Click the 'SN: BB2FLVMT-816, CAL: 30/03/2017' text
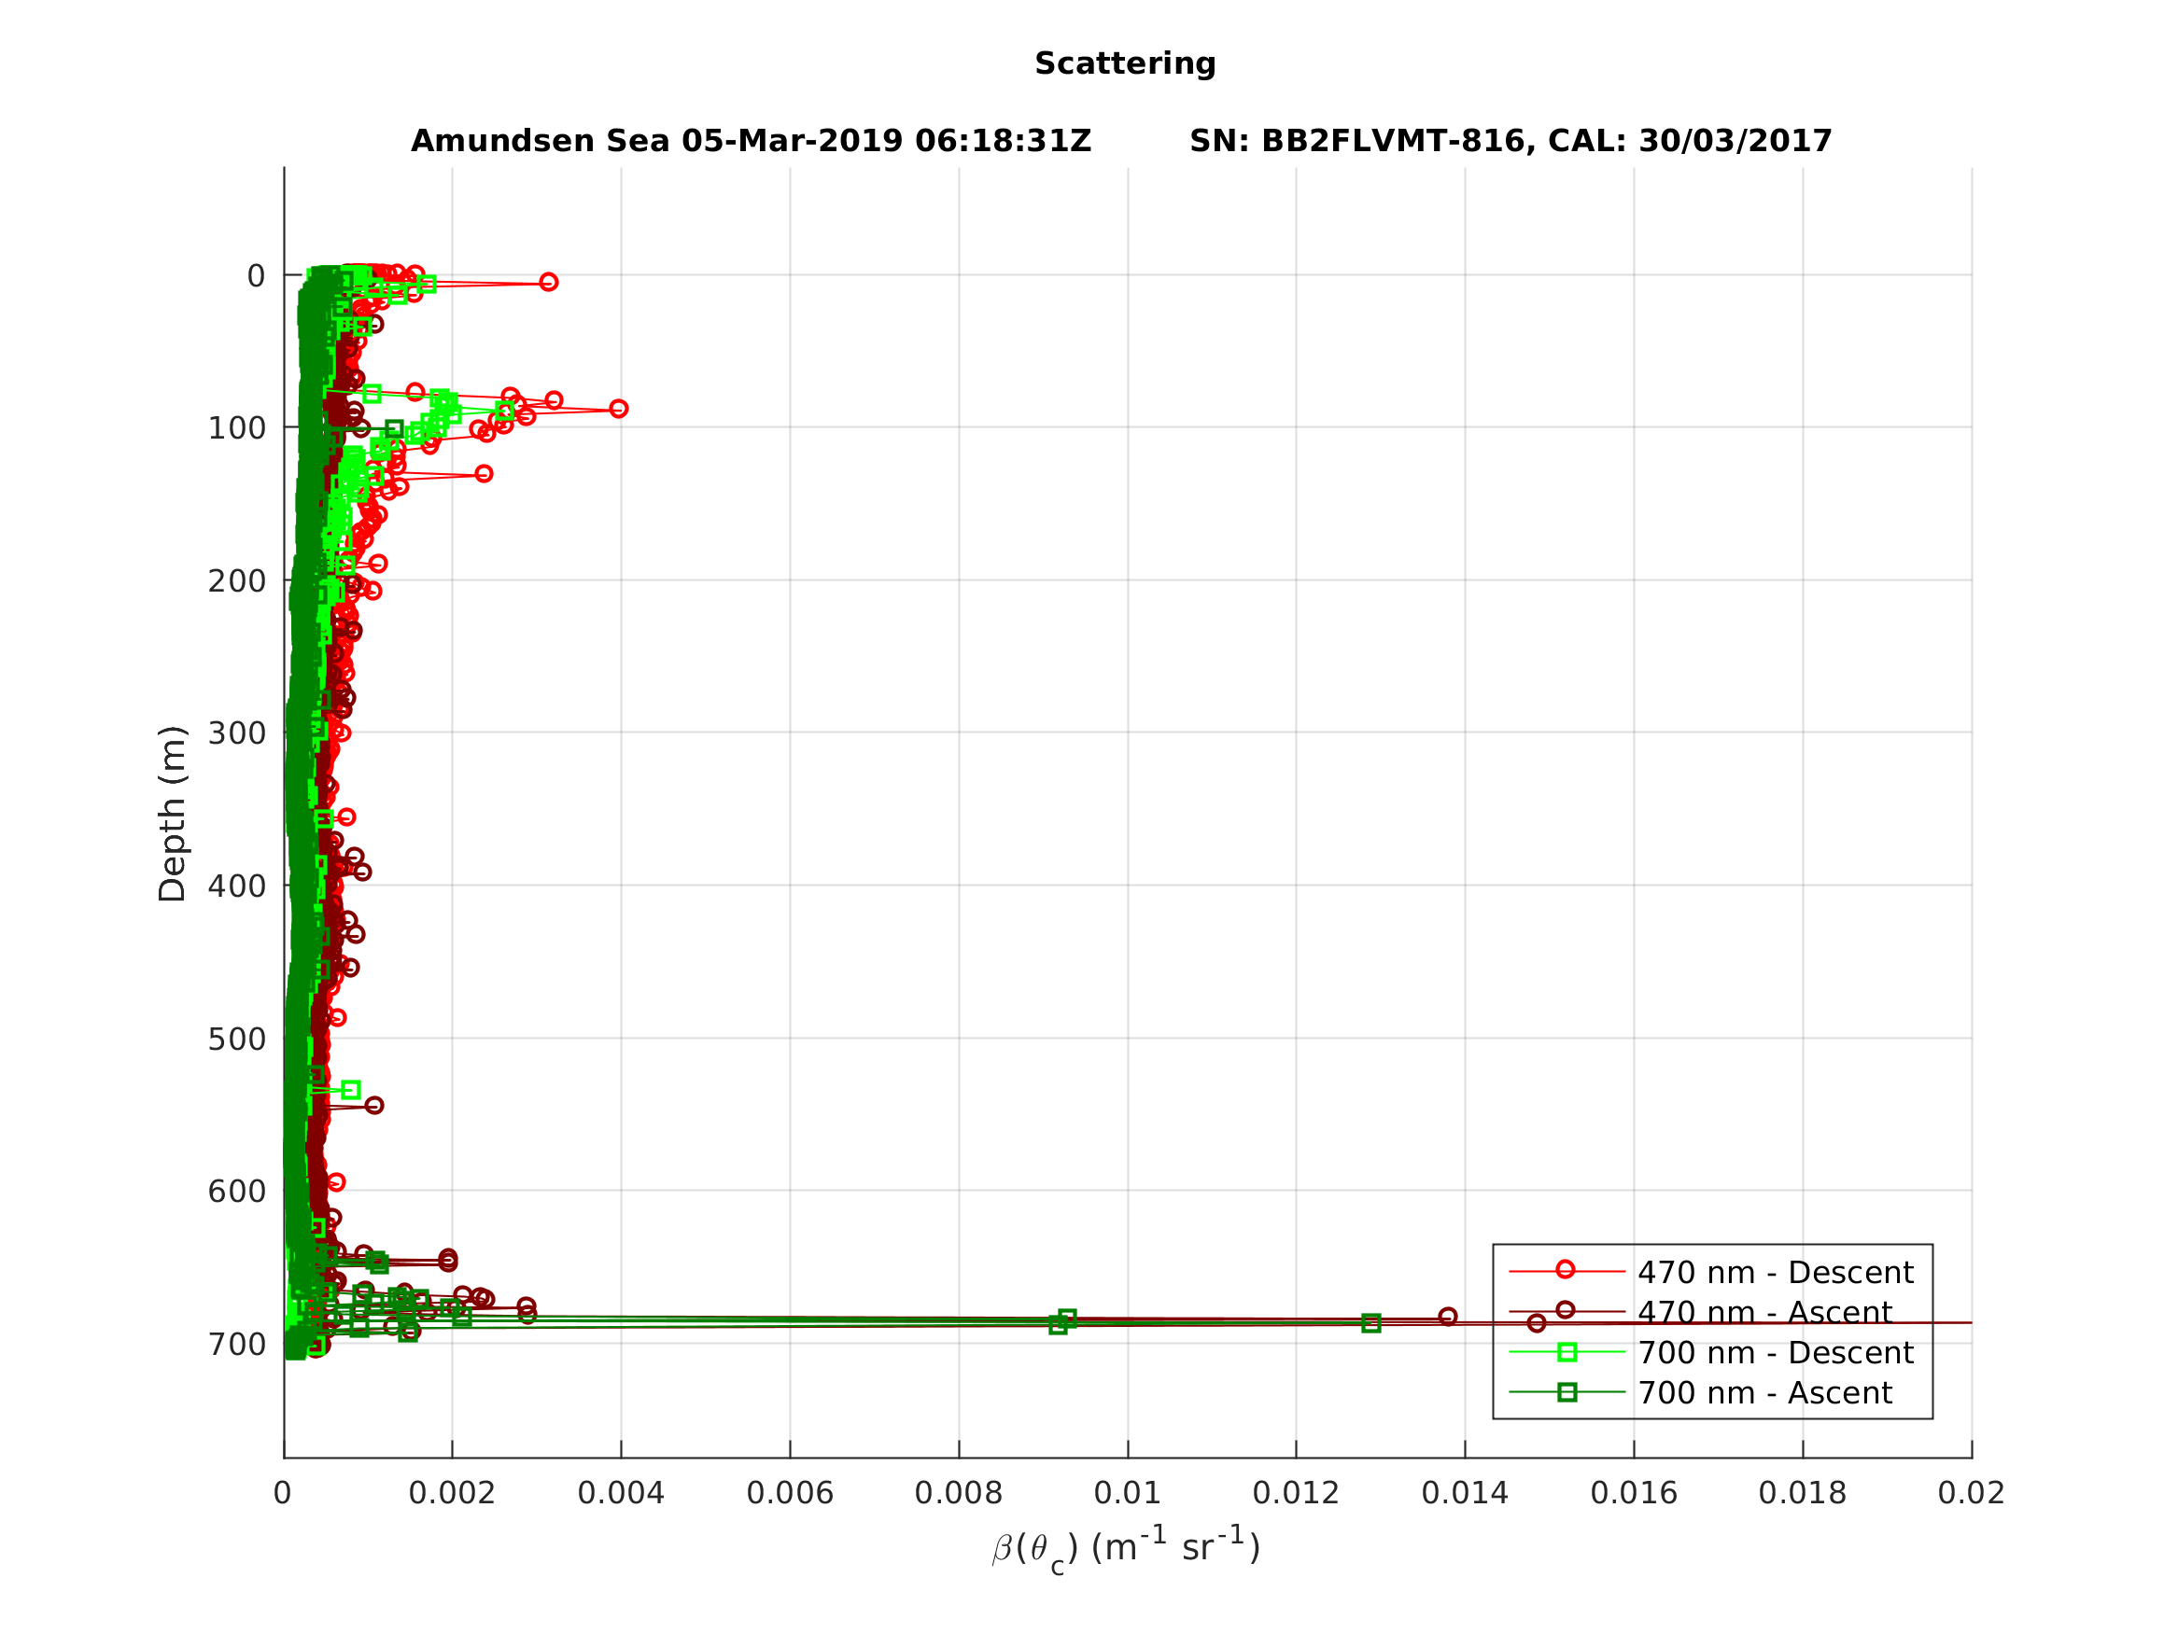 tap(1511, 141)
